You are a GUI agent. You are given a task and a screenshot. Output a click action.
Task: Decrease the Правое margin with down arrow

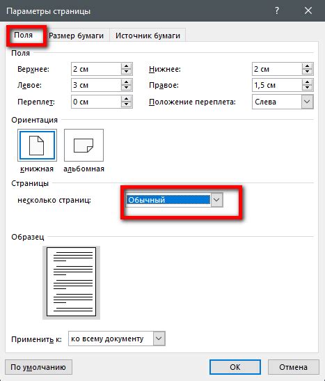coord(308,88)
